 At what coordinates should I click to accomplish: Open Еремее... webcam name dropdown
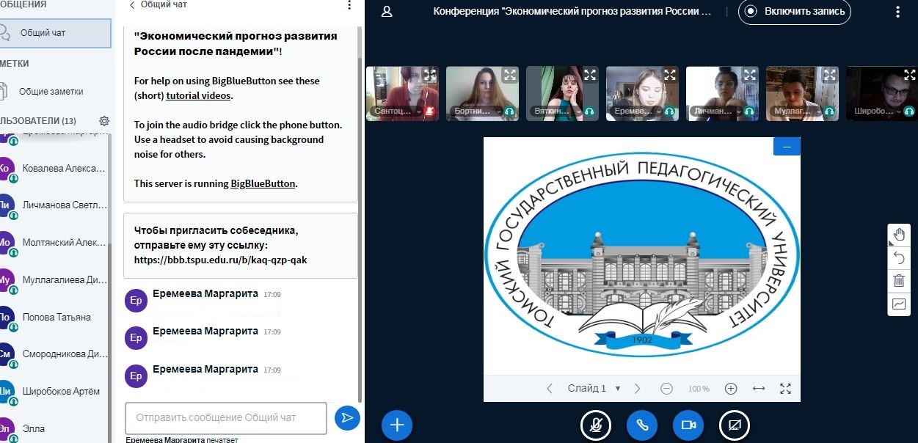coord(637,111)
